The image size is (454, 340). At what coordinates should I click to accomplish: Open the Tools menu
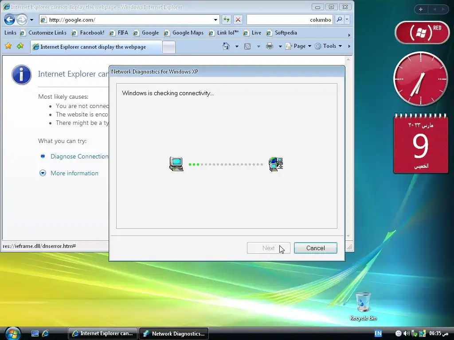[329, 46]
